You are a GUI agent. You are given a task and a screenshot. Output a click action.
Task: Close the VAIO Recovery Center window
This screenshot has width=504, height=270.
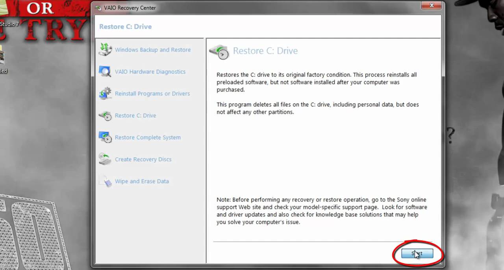click(x=432, y=6)
